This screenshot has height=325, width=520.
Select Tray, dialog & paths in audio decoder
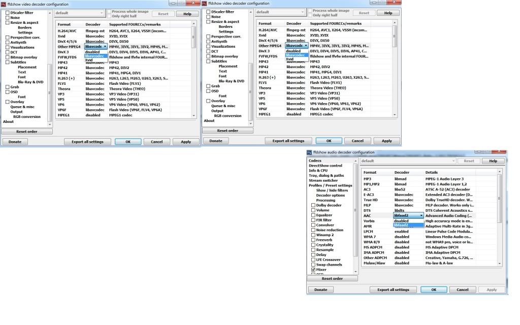coord(327,175)
